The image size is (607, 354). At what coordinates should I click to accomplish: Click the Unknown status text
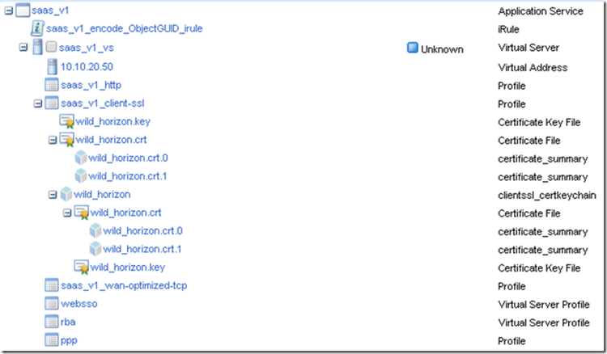(x=442, y=49)
